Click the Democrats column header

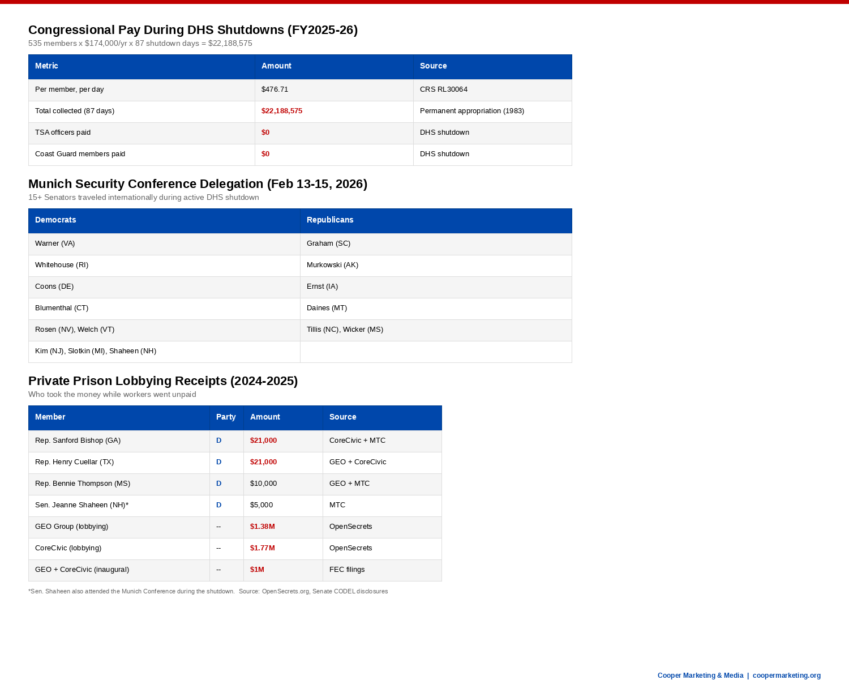pyautogui.click(x=164, y=220)
